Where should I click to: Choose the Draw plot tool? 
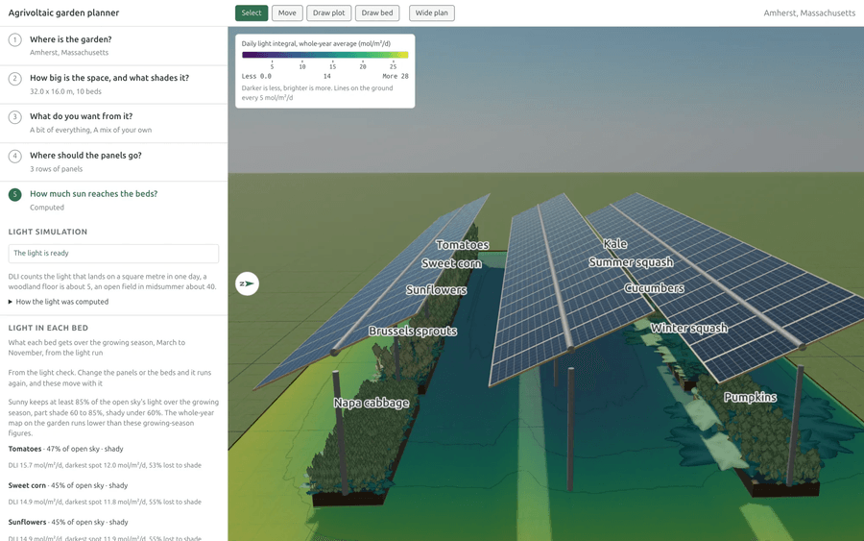click(329, 12)
